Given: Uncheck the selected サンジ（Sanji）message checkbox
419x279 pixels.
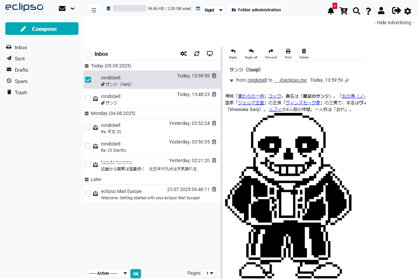Looking at the screenshot, I should (x=88, y=80).
